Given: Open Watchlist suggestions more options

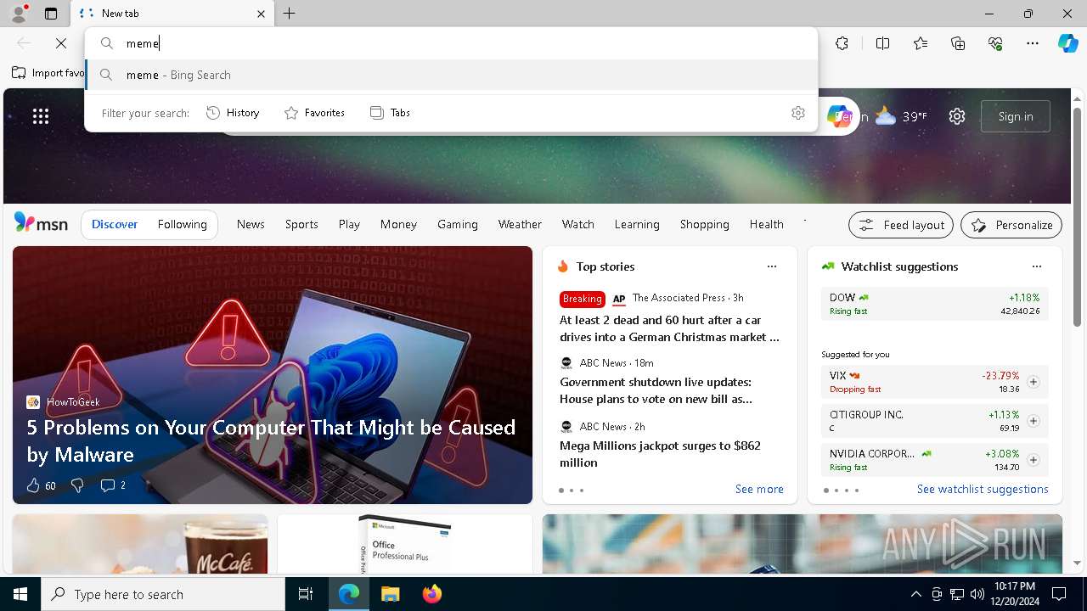Looking at the screenshot, I should 1037,266.
